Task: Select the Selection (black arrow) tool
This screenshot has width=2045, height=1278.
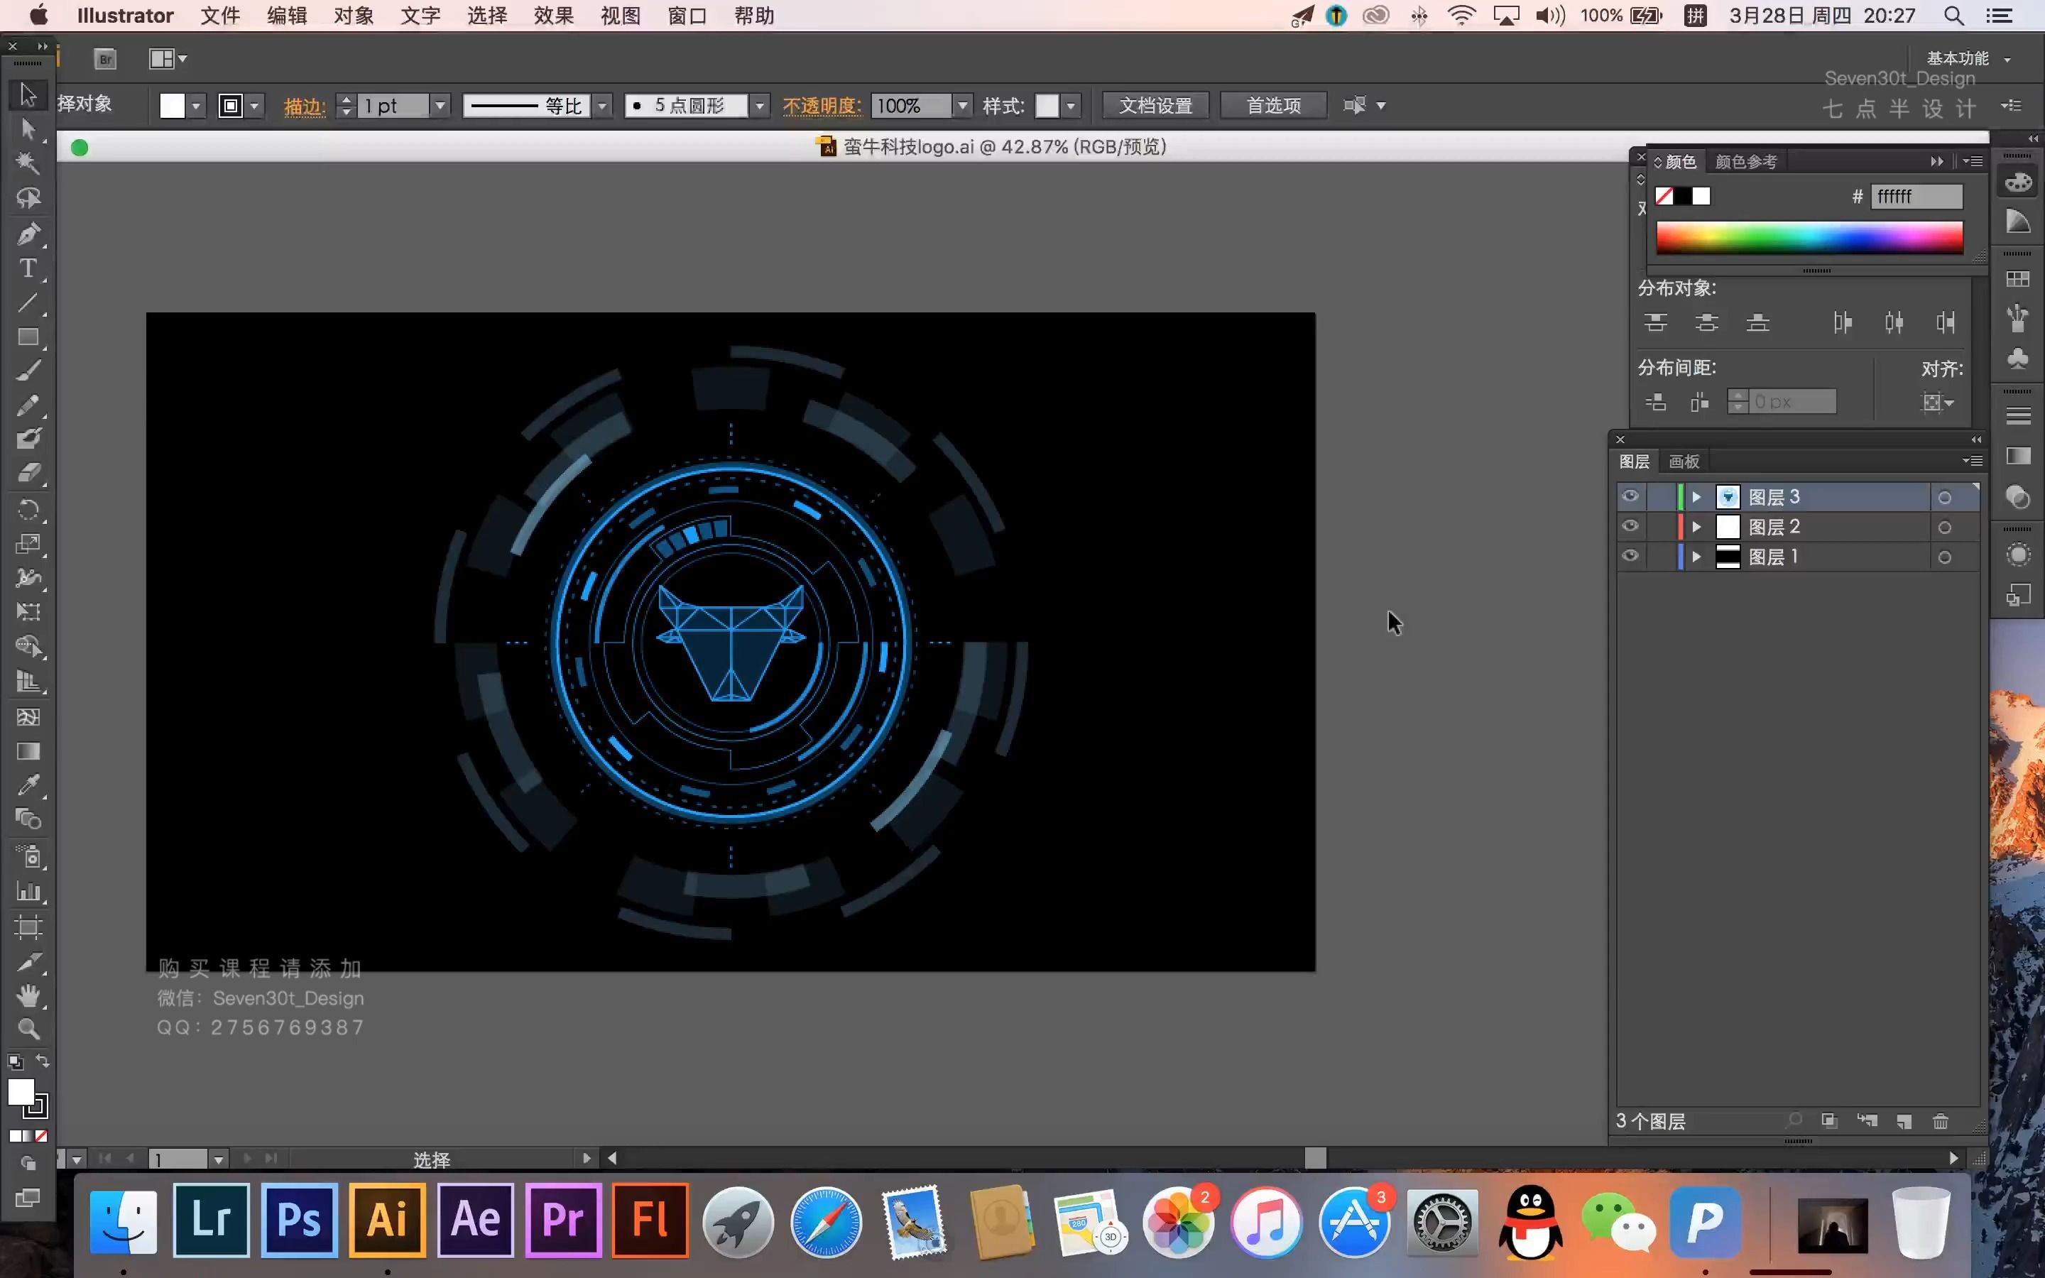Action: pyautogui.click(x=28, y=94)
